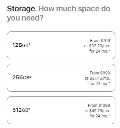The height and width of the screenshot is (128, 120).
Task: Click the $45.79/mo. monthly price
Action: coord(100,111)
